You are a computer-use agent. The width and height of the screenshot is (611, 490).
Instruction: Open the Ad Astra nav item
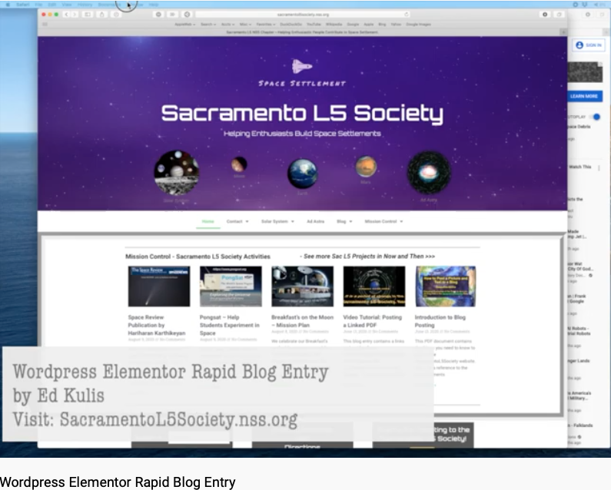[x=315, y=221]
